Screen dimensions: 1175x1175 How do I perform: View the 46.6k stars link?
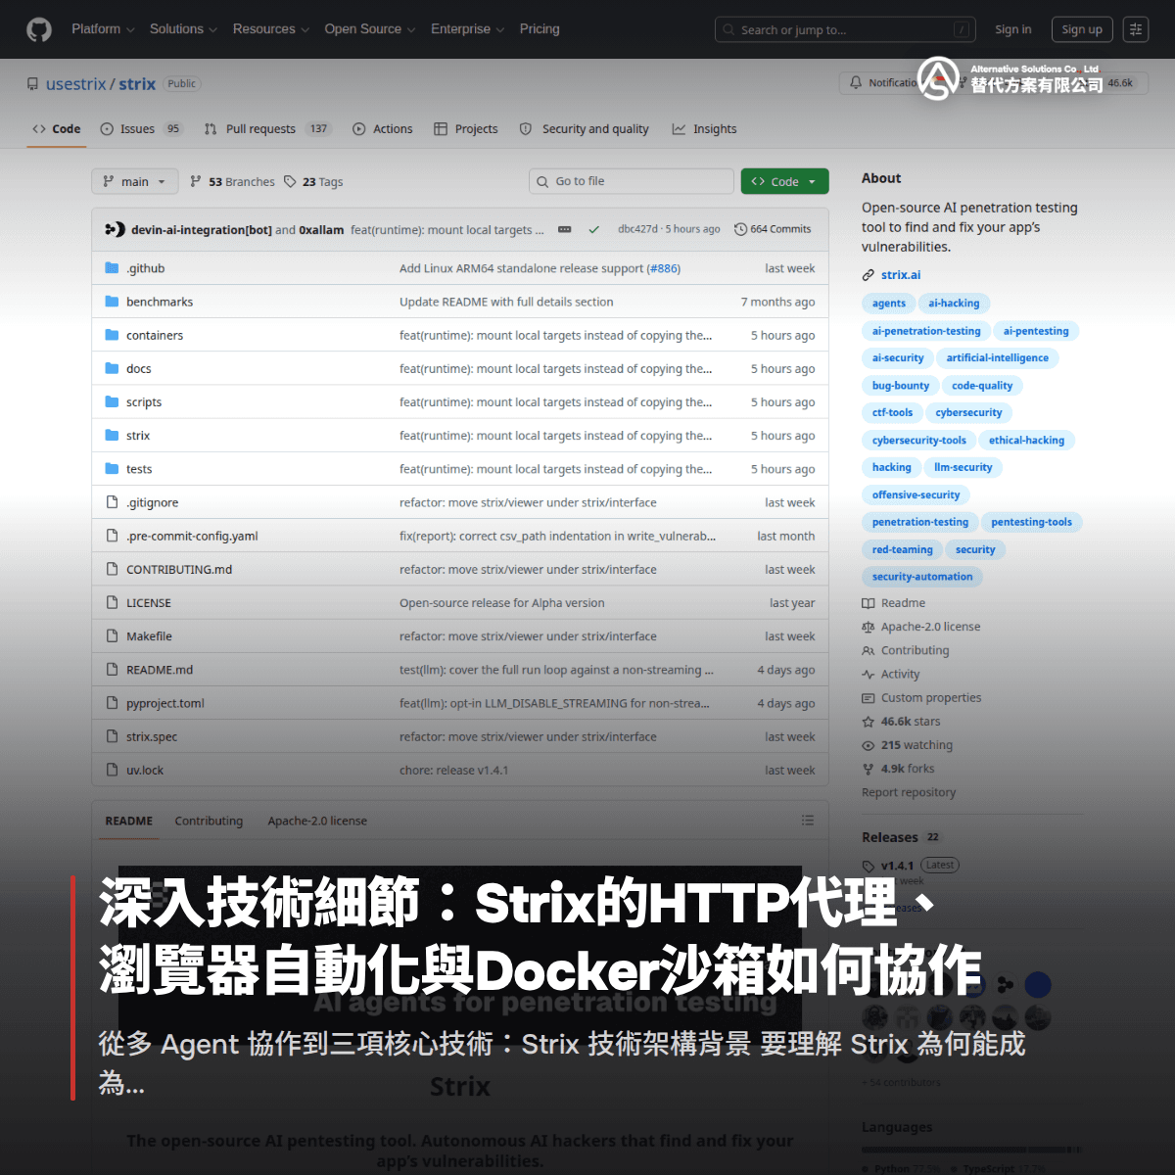tap(901, 722)
